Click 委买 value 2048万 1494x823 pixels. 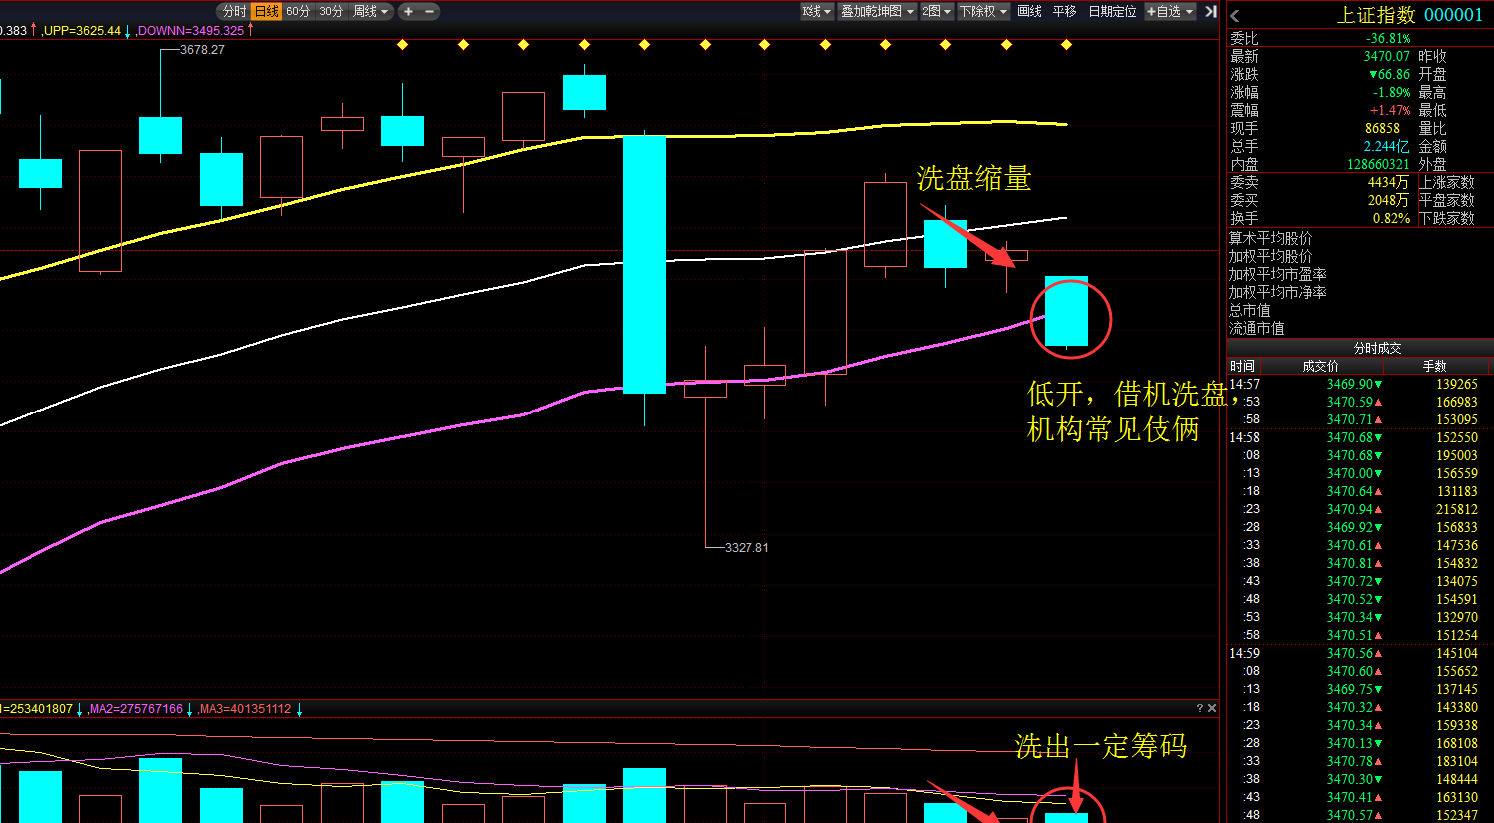(x=1388, y=201)
